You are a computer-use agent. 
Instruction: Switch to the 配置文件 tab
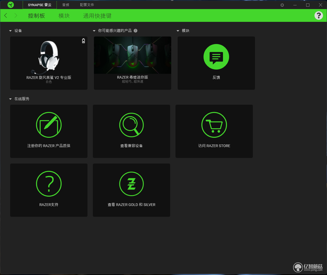click(87, 5)
